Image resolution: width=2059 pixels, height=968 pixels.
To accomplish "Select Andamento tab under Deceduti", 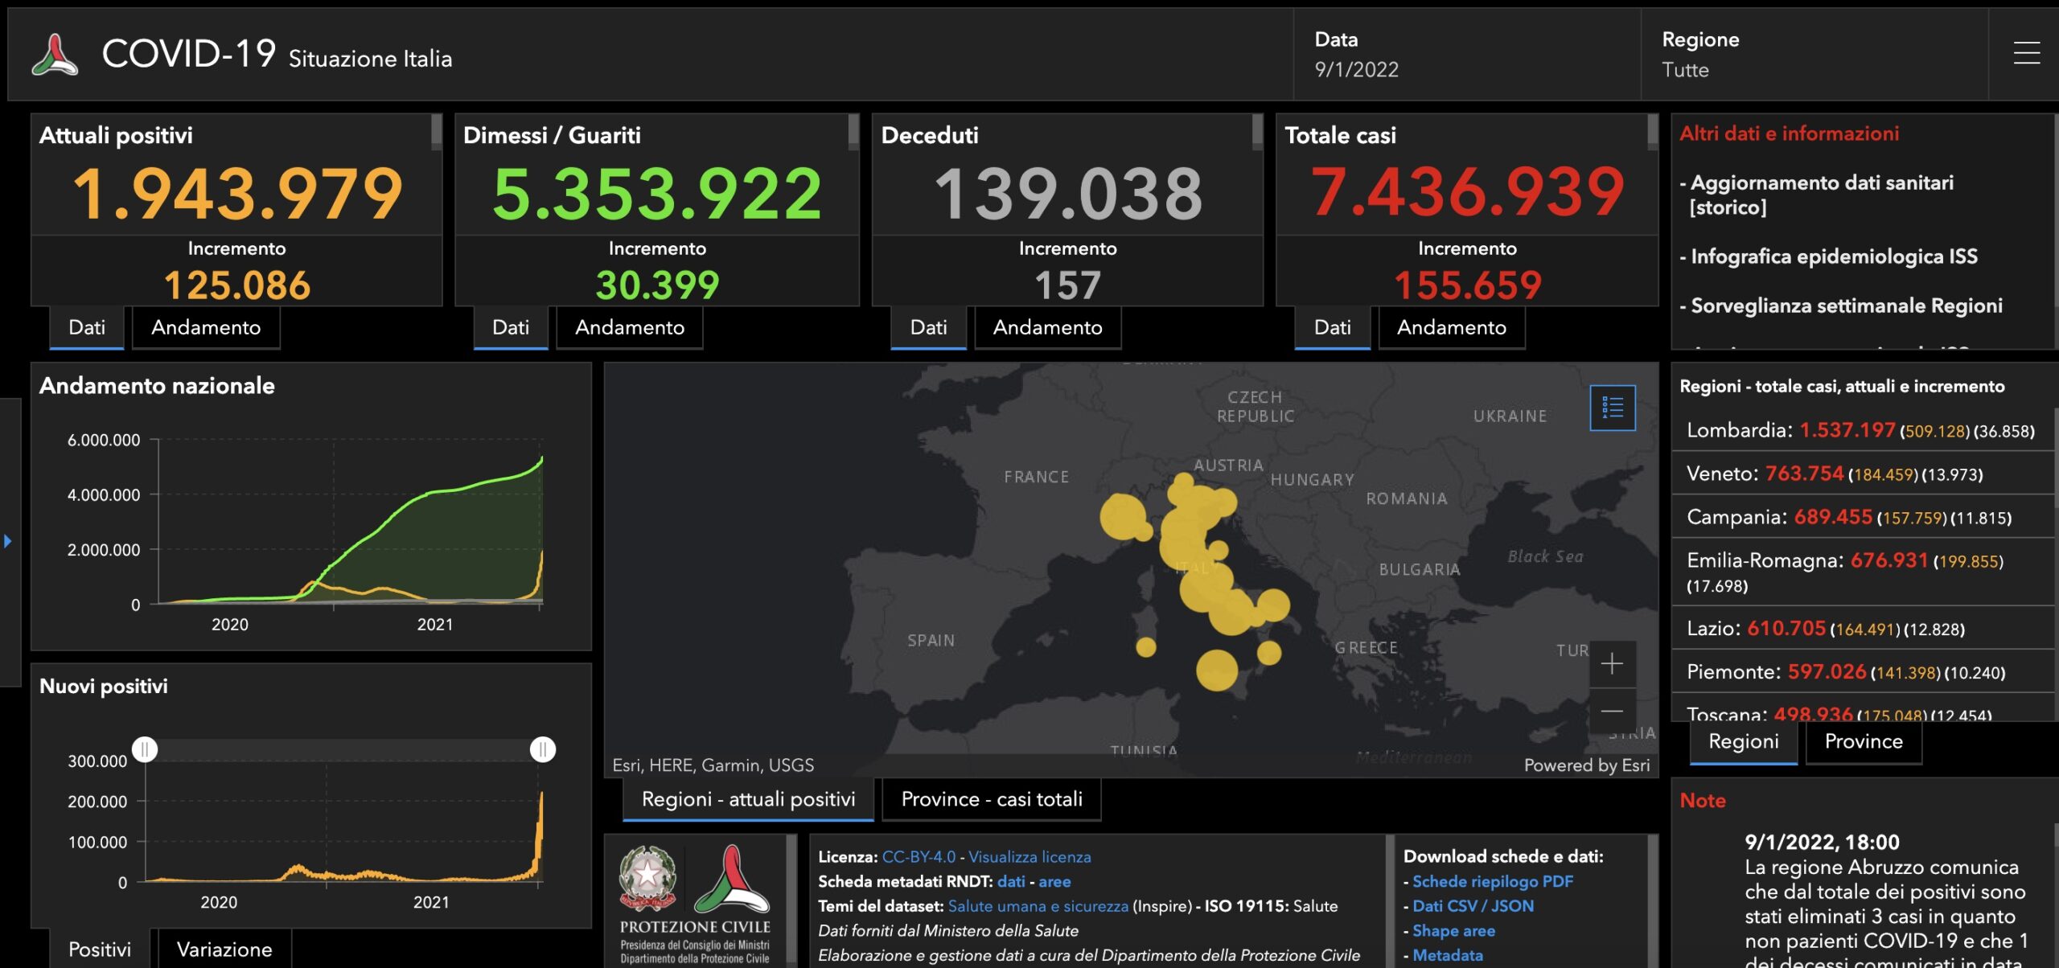I will click(1047, 328).
